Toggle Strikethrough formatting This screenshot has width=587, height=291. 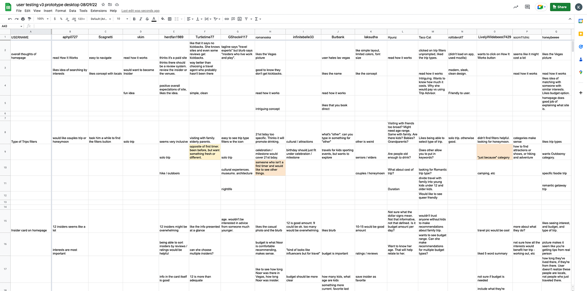tap(147, 19)
